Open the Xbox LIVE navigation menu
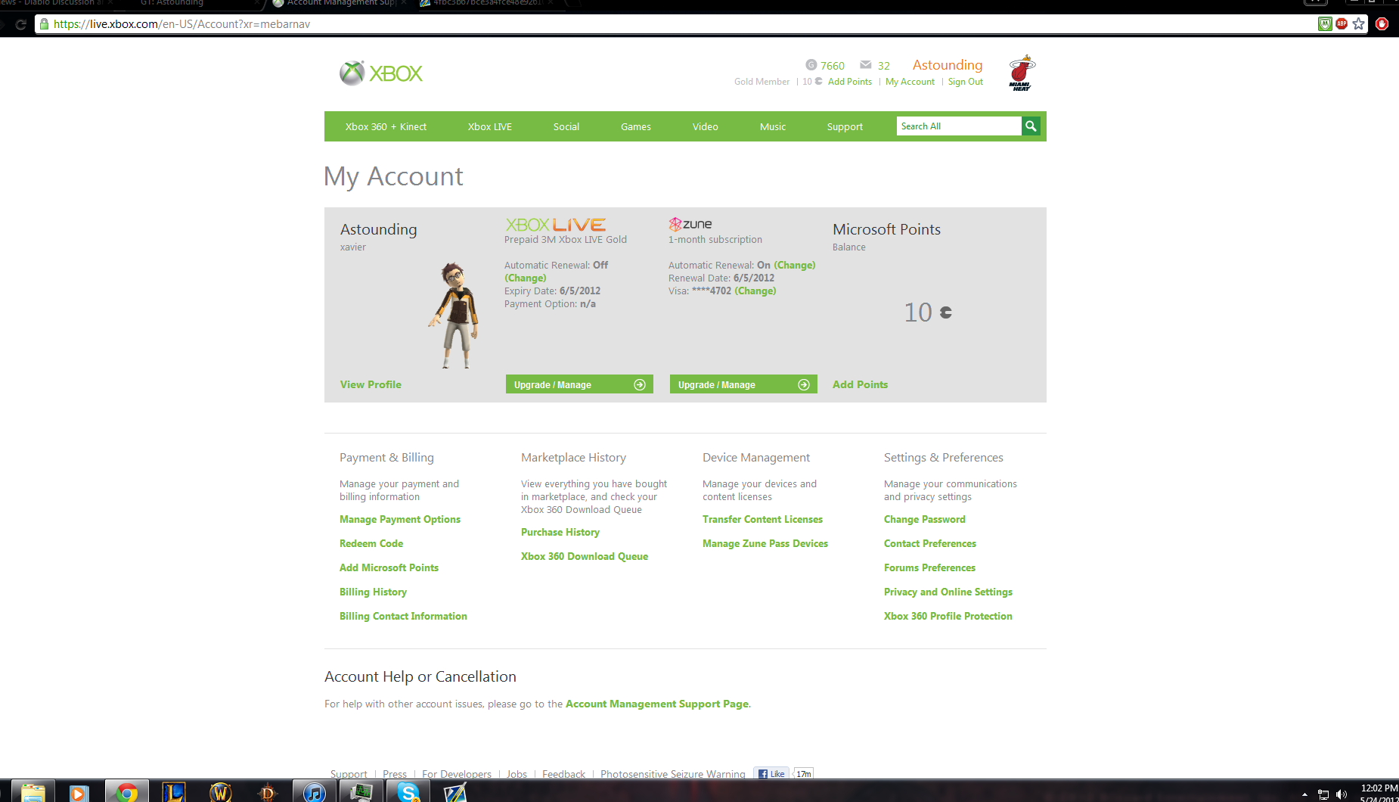Viewport: 1399px width, 802px height. (490, 126)
